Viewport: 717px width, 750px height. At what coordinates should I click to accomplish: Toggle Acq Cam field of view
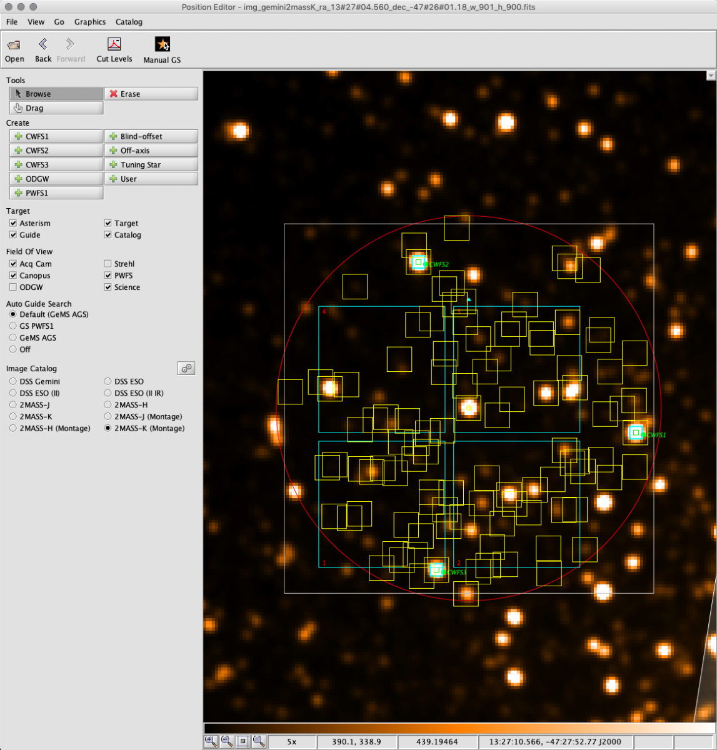[x=13, y=264]
